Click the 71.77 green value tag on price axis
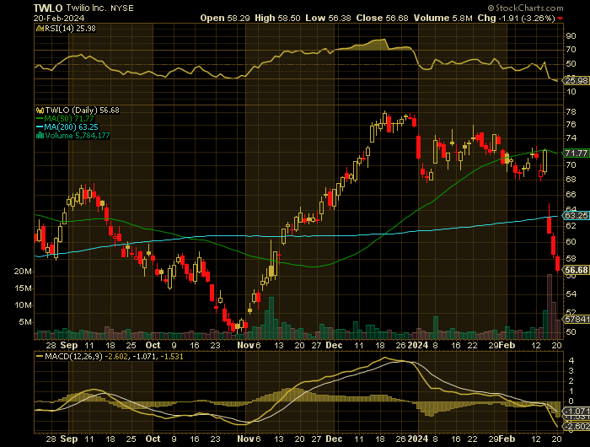The height and width of the screenshot is (447, 590). point(576,153)
